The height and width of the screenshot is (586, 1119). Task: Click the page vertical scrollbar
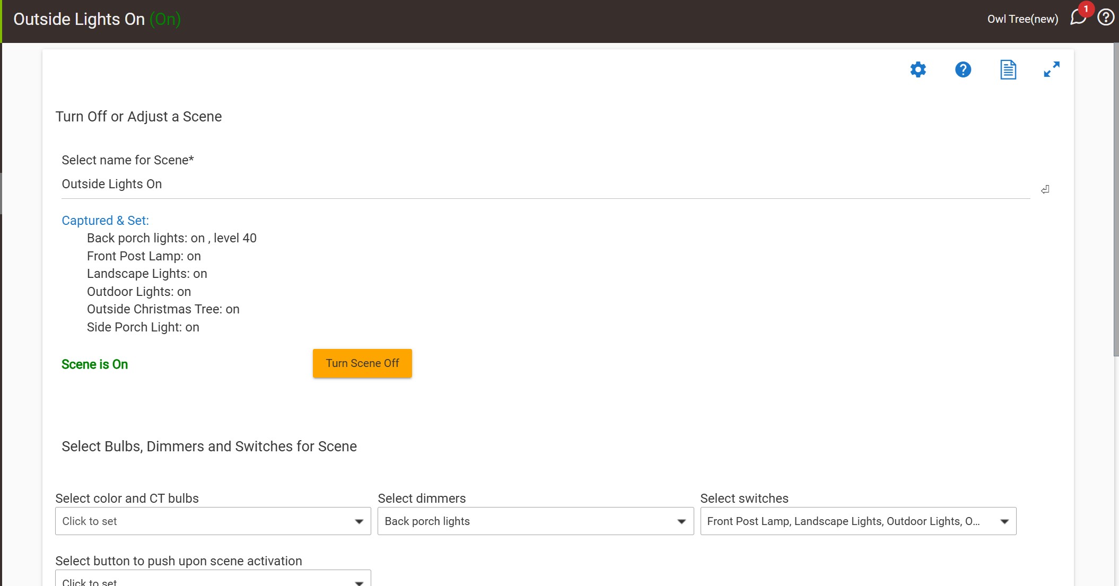(x=1116, y=199)
